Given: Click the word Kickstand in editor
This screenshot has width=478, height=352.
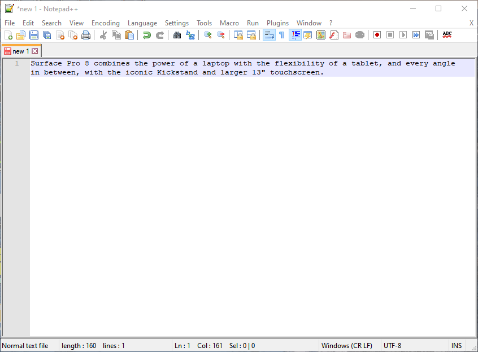Looking at the screenshot, I should (x=177, y=72).
